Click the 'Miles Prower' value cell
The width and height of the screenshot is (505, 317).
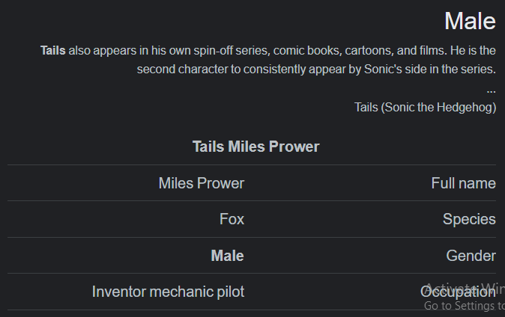pyautogui.click(x=202, y=183)
